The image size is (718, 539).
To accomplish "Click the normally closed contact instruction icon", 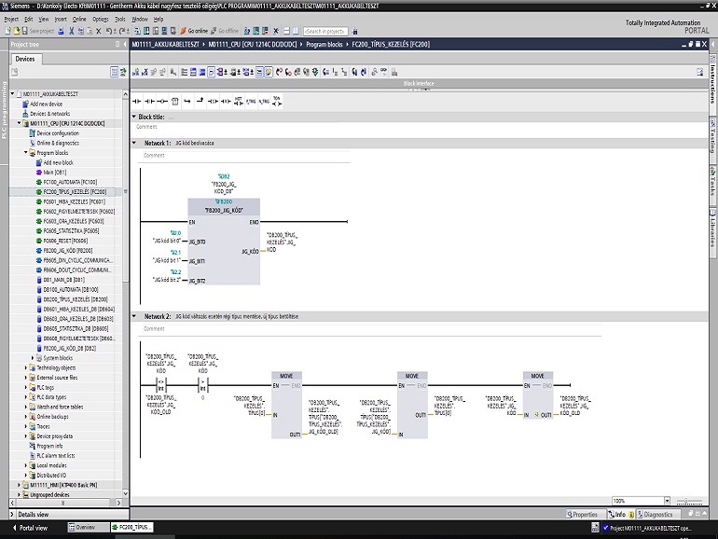I will point(149,102).
